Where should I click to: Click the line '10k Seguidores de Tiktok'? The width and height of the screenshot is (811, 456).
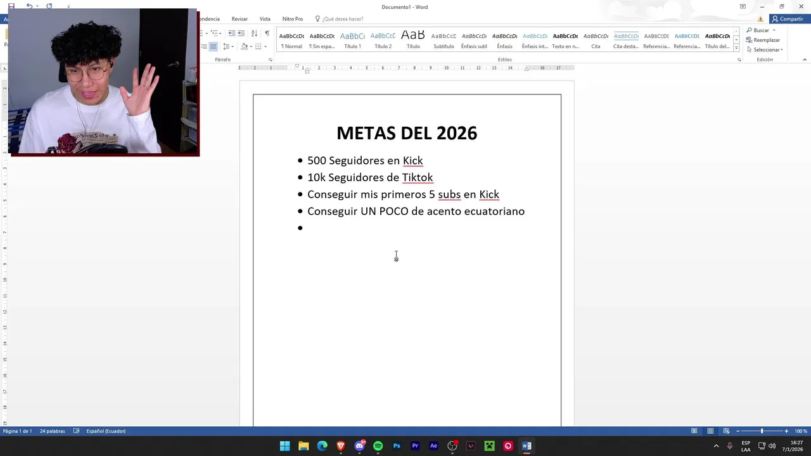pos(370,177)
